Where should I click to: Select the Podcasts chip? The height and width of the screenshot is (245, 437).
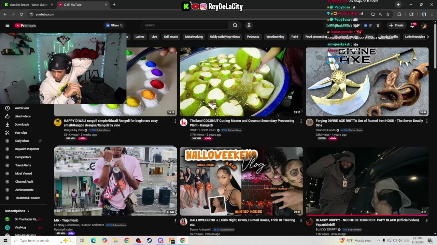pyautogui.click(x=253, y=37)
